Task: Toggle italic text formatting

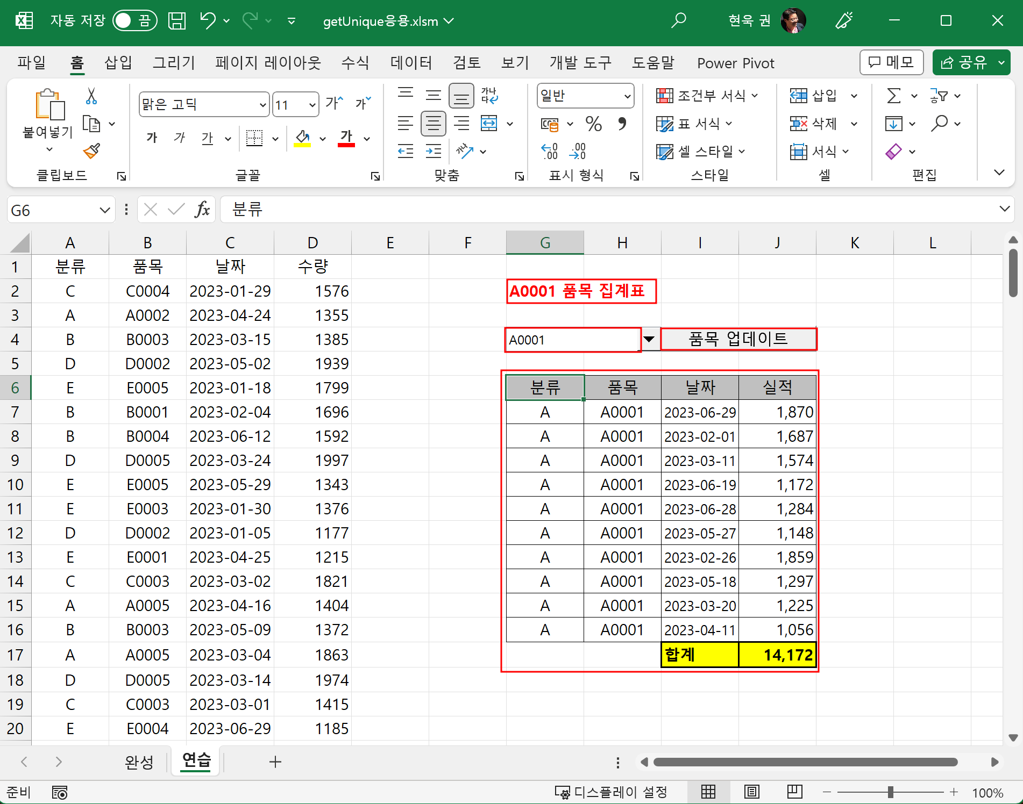Action: point(179,138)
